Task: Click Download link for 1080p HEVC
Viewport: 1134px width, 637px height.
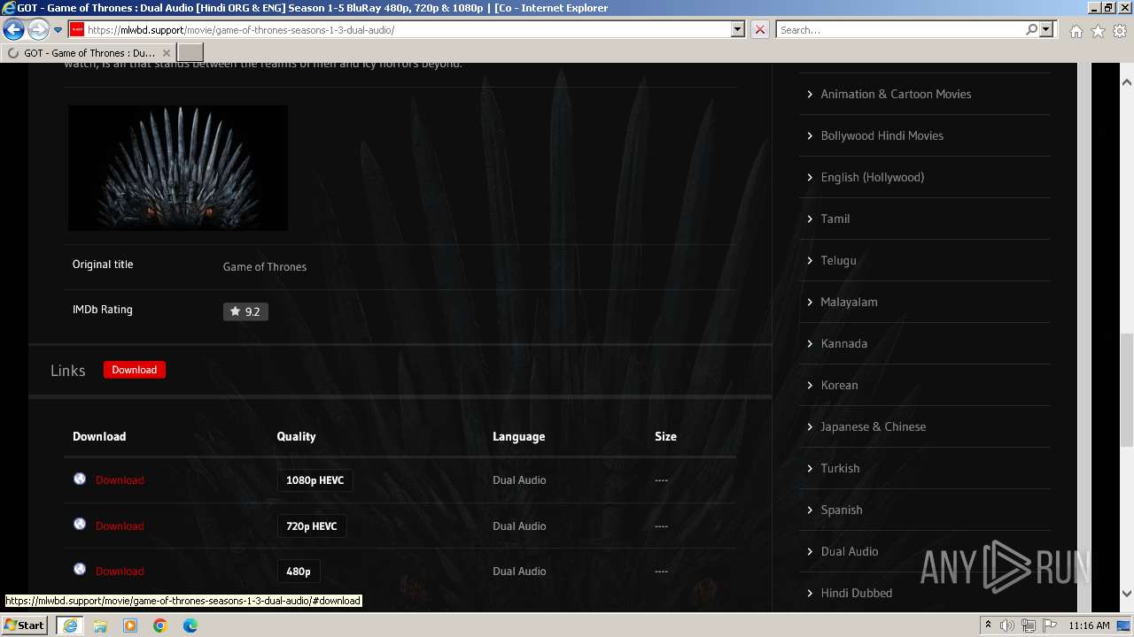Action: (x=120, y=480)
